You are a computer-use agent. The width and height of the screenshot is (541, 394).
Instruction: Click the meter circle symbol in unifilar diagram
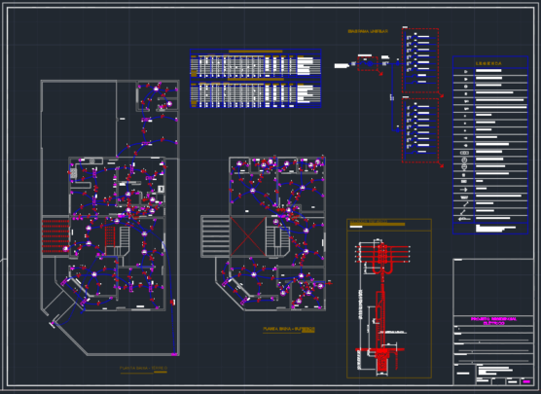click(x=370, y=64)
